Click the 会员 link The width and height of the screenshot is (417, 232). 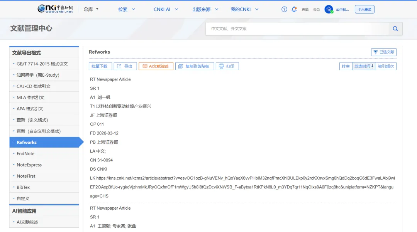pos(316,10)
